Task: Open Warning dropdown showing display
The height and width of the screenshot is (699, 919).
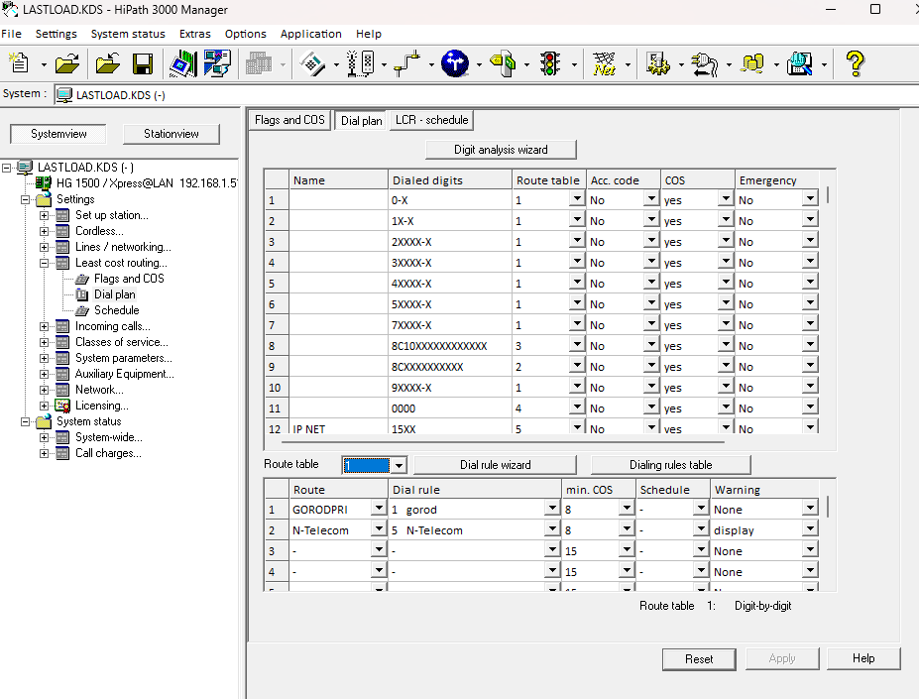Action: coord(810,530)
